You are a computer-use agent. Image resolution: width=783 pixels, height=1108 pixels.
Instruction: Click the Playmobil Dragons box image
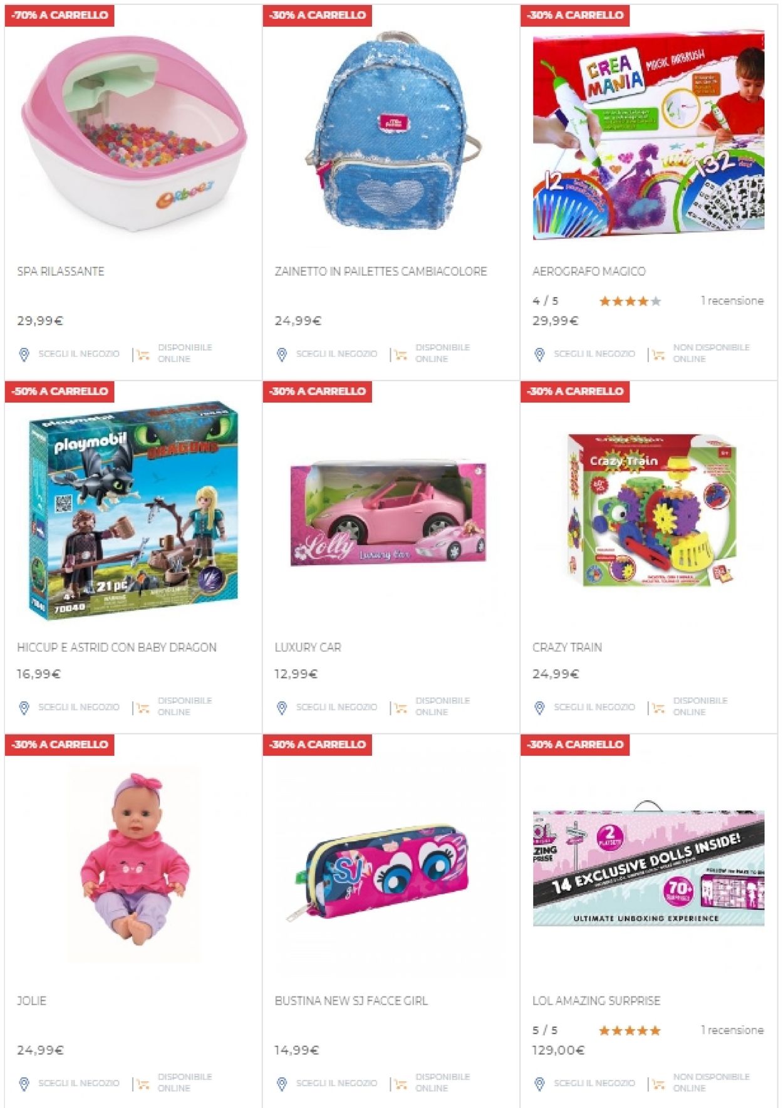[x=133, y=511]
